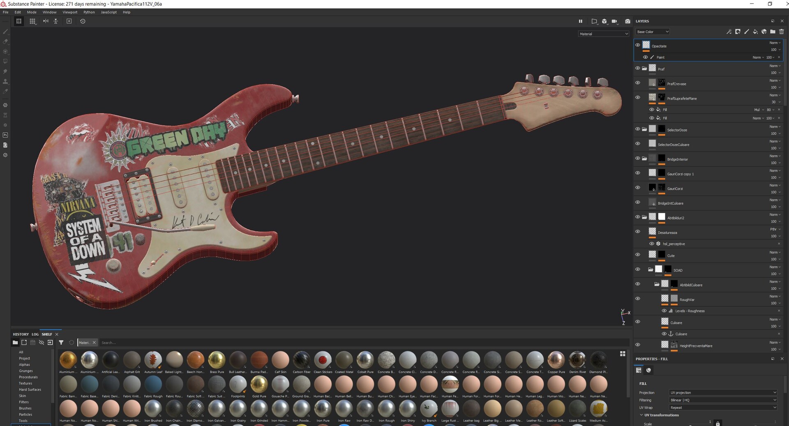Click the shelf Search field
This screenshot has height=426, width=789.
364,343
